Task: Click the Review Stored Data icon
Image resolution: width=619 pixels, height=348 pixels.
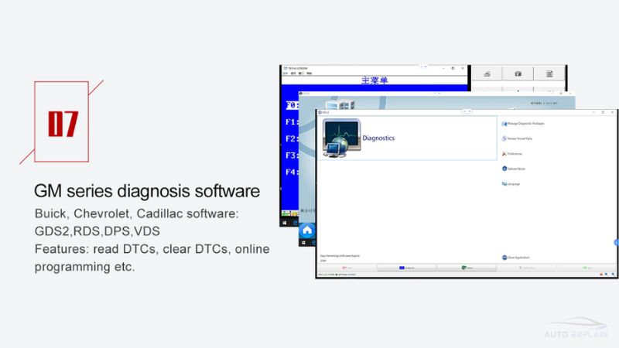Action: (504, 138)
